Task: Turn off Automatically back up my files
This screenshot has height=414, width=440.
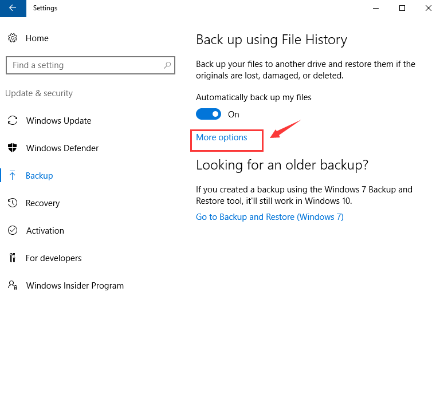Action: click(209, 114)
